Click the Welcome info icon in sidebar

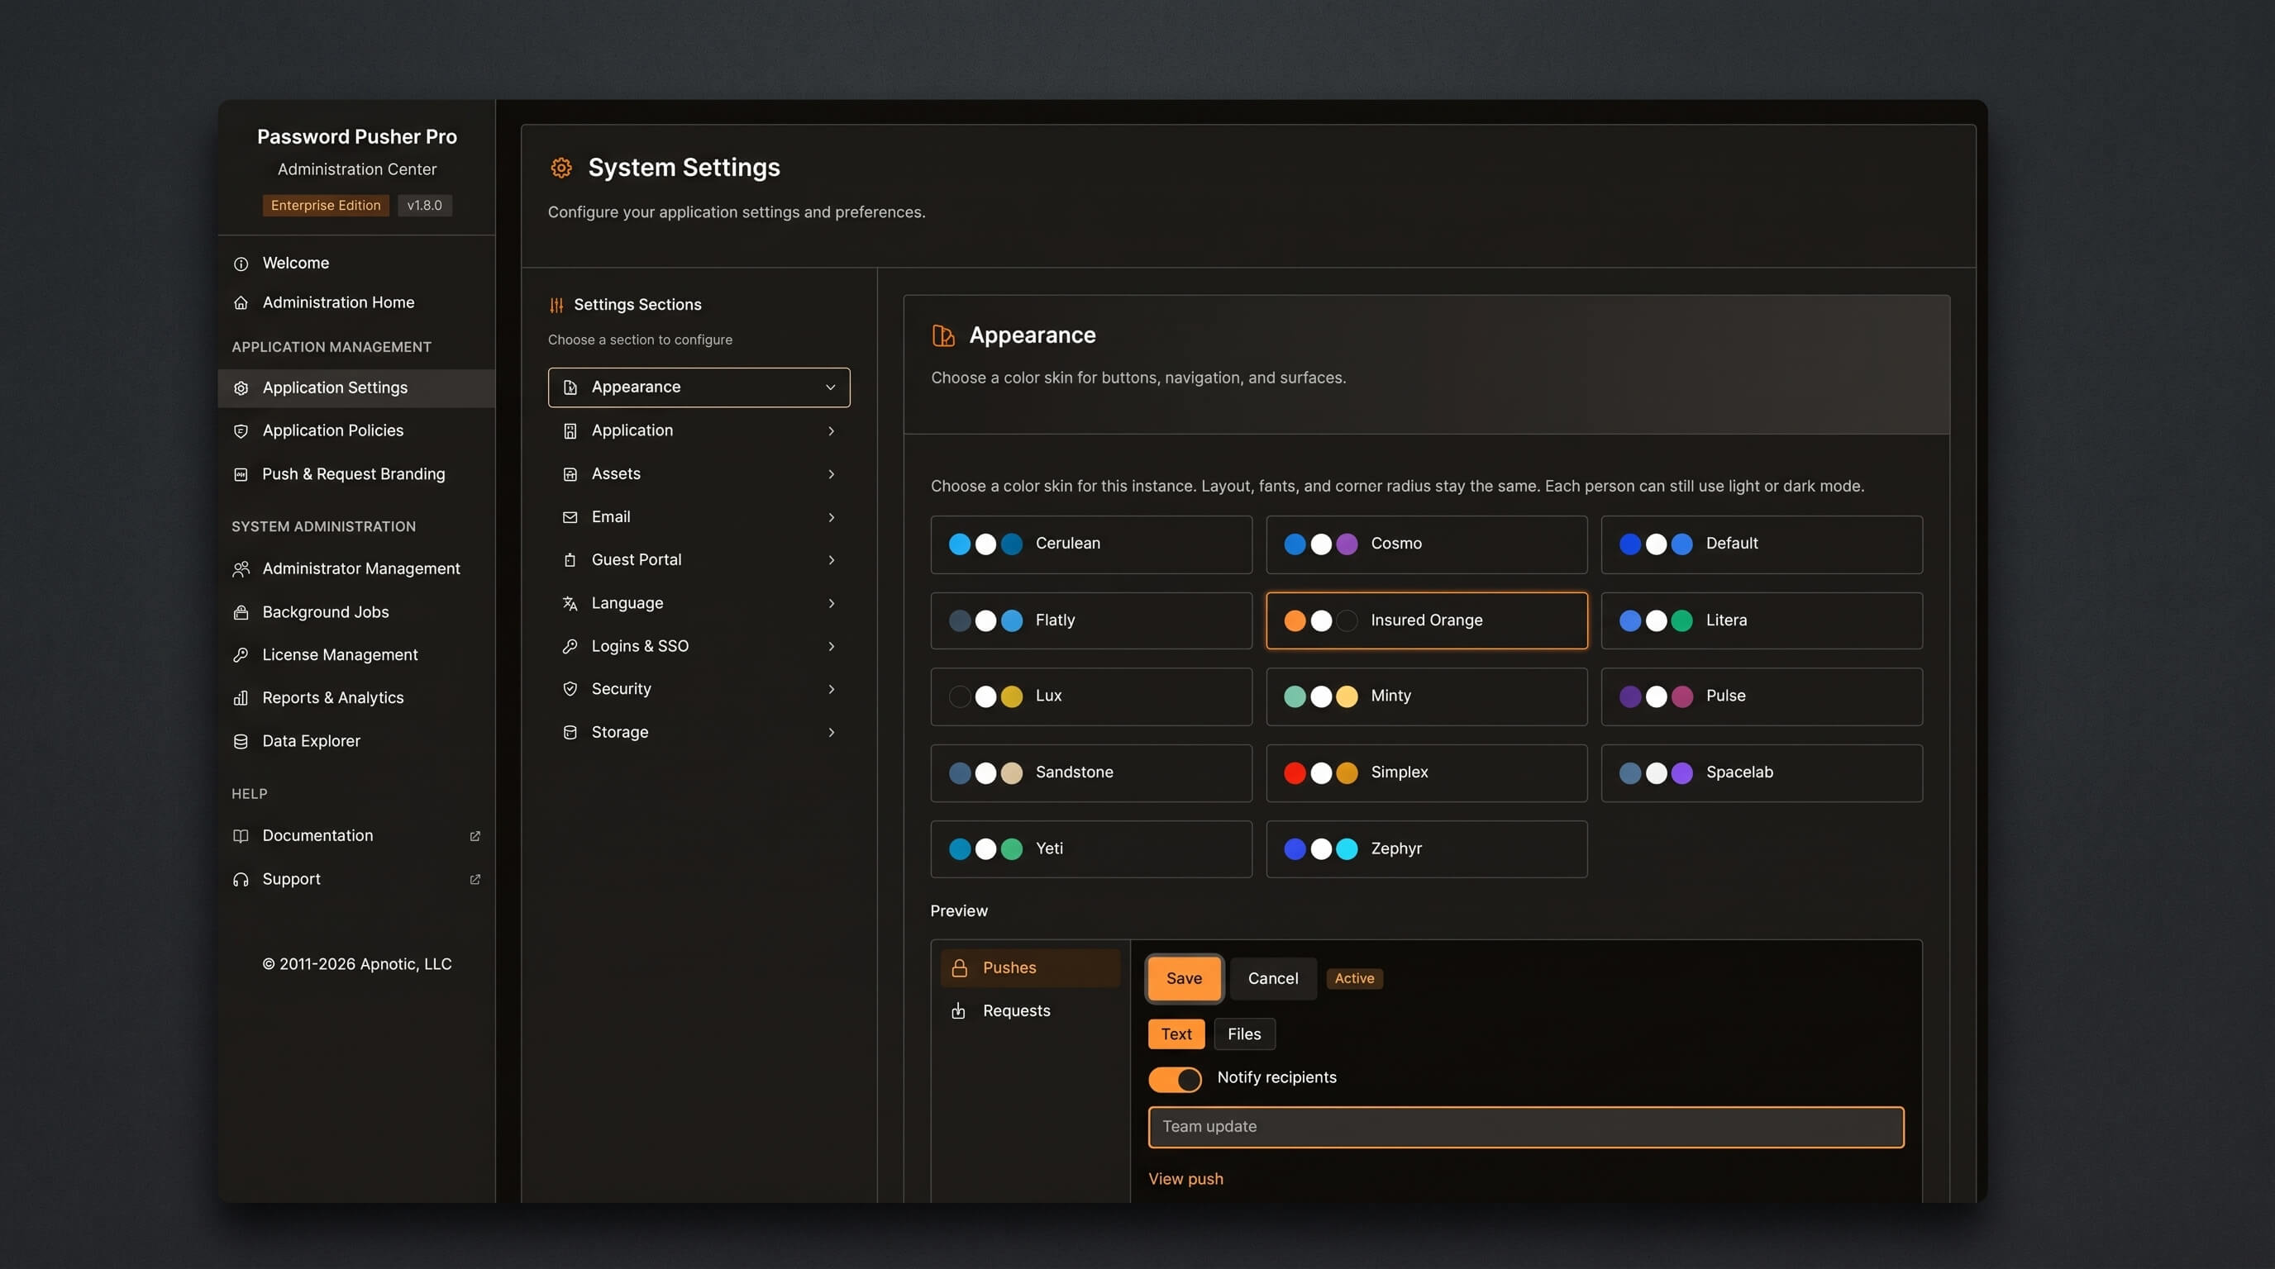tap(241, 264)
